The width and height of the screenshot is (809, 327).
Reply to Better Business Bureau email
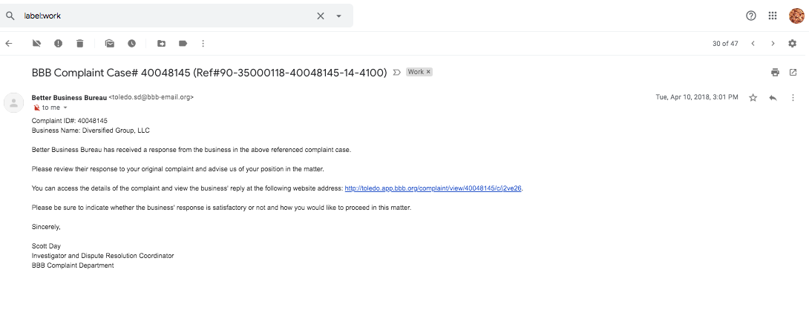tap(773, 97)
